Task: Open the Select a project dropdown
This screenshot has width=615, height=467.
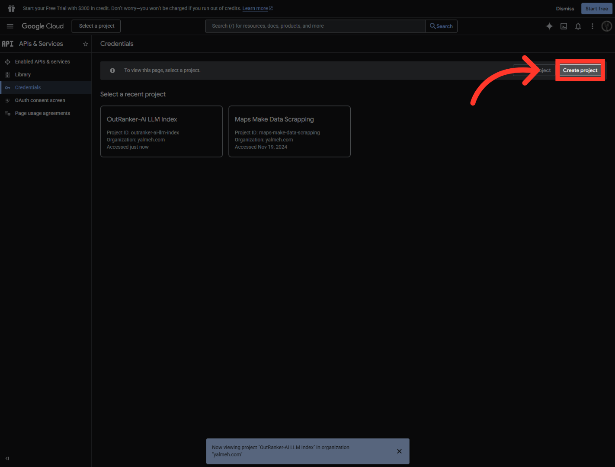Action: [x=96, y=26]
